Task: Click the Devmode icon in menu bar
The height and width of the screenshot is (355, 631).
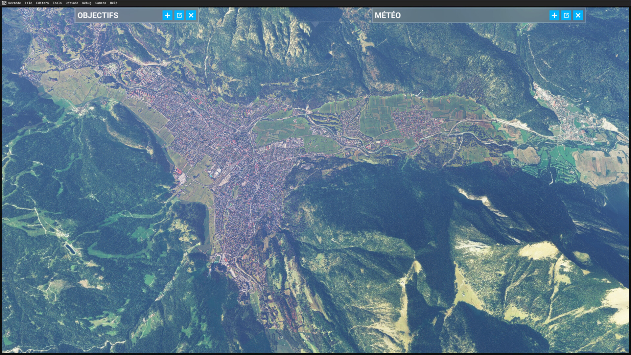Action: click(x=4, y=3)
